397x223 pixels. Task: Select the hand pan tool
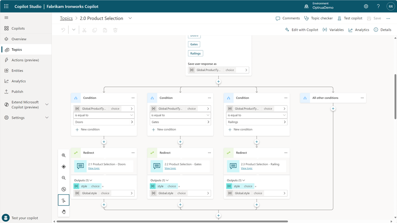(x=64, y=212)
